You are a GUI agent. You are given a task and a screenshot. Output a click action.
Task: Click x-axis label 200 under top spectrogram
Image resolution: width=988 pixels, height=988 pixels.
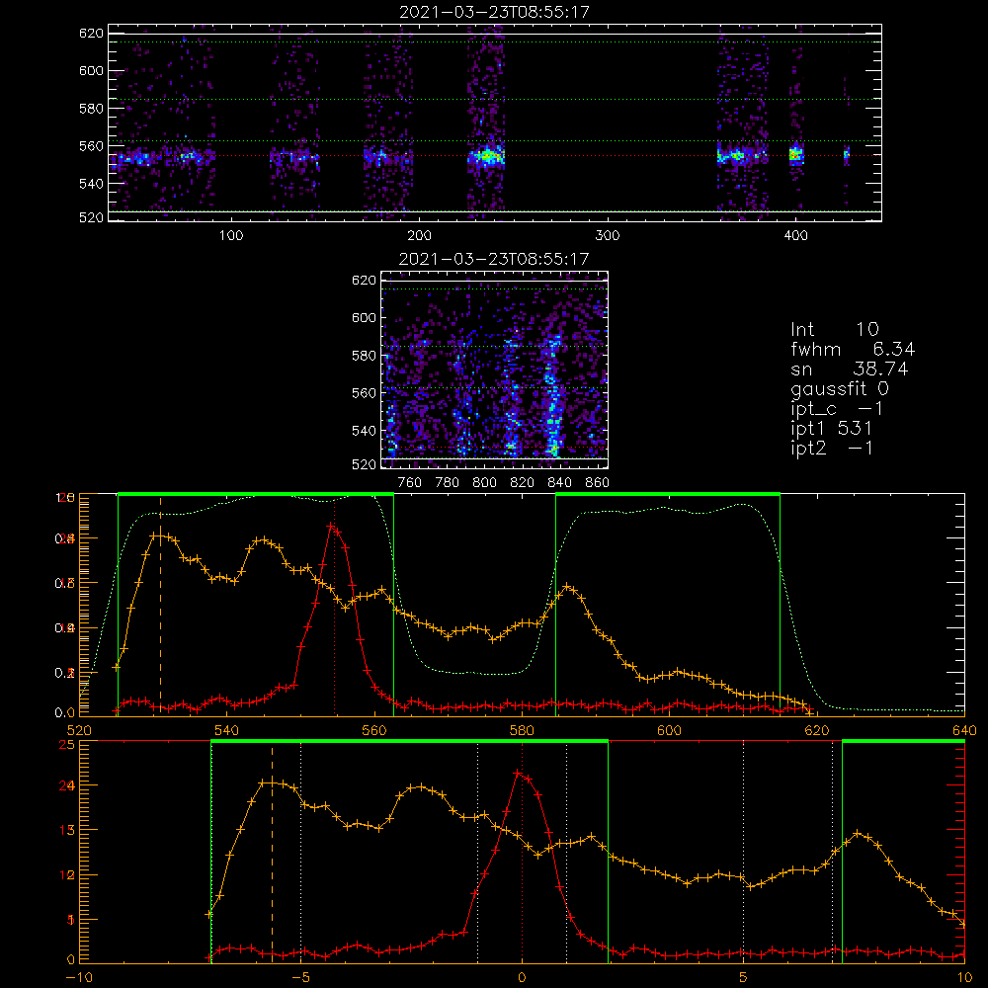click(x=419, y=236)
